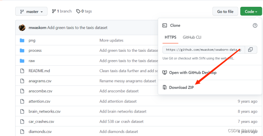Click the README.md file icon

click(22, 71)
